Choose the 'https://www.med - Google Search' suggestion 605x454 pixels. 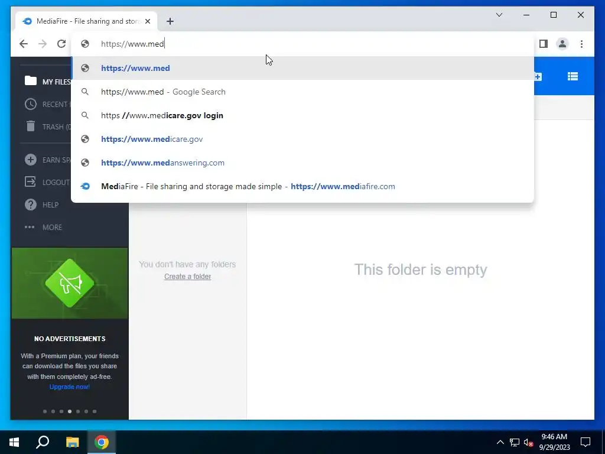tap(302, 92)
